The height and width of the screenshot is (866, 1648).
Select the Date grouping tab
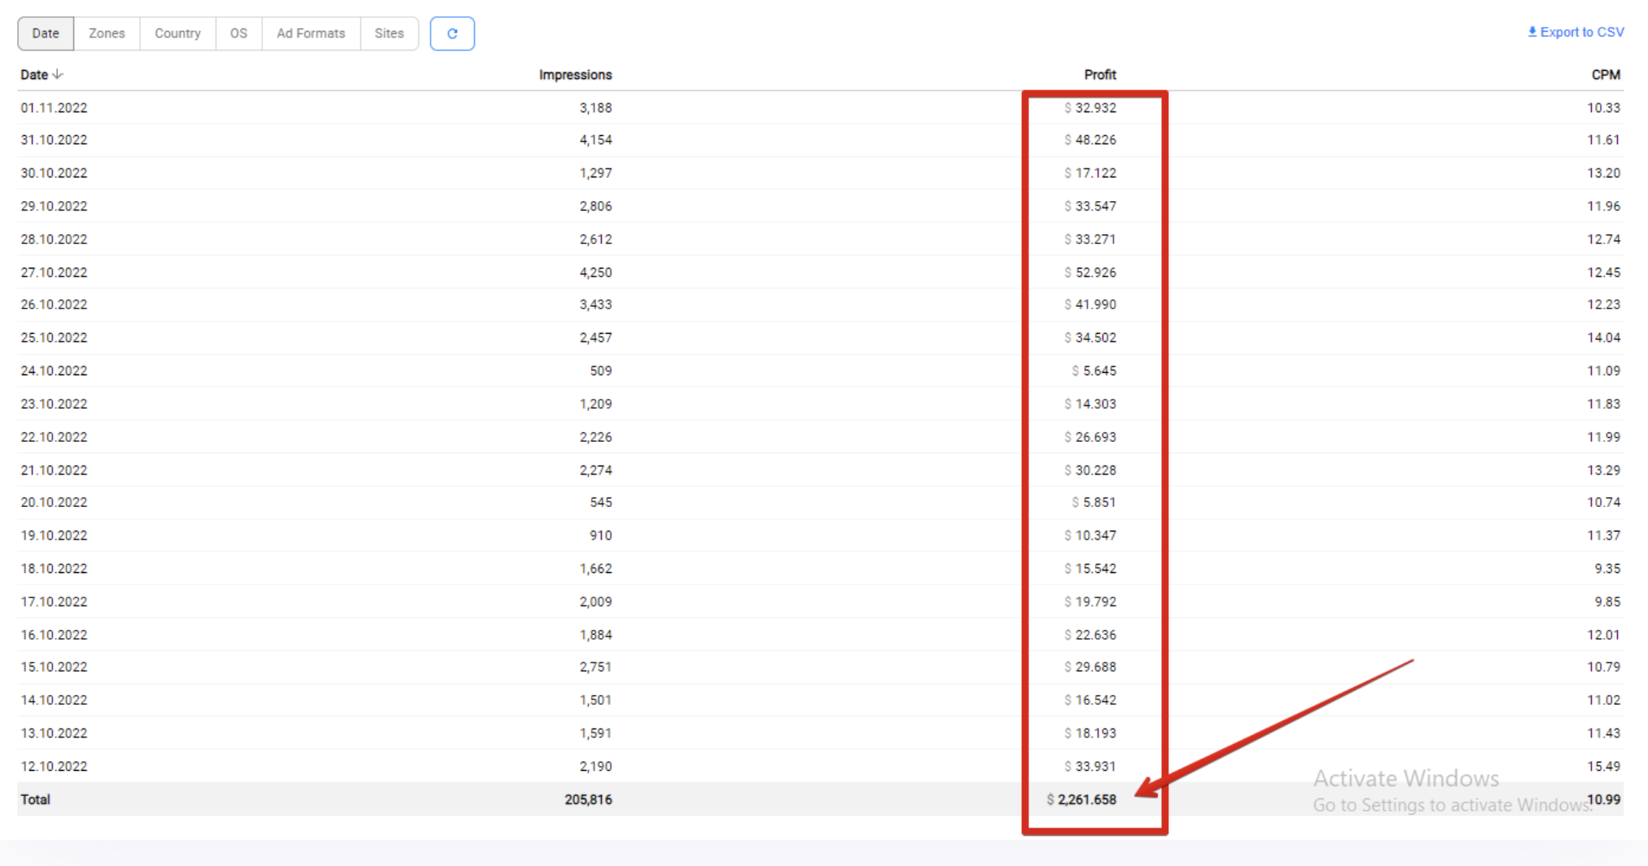point(46,33)
